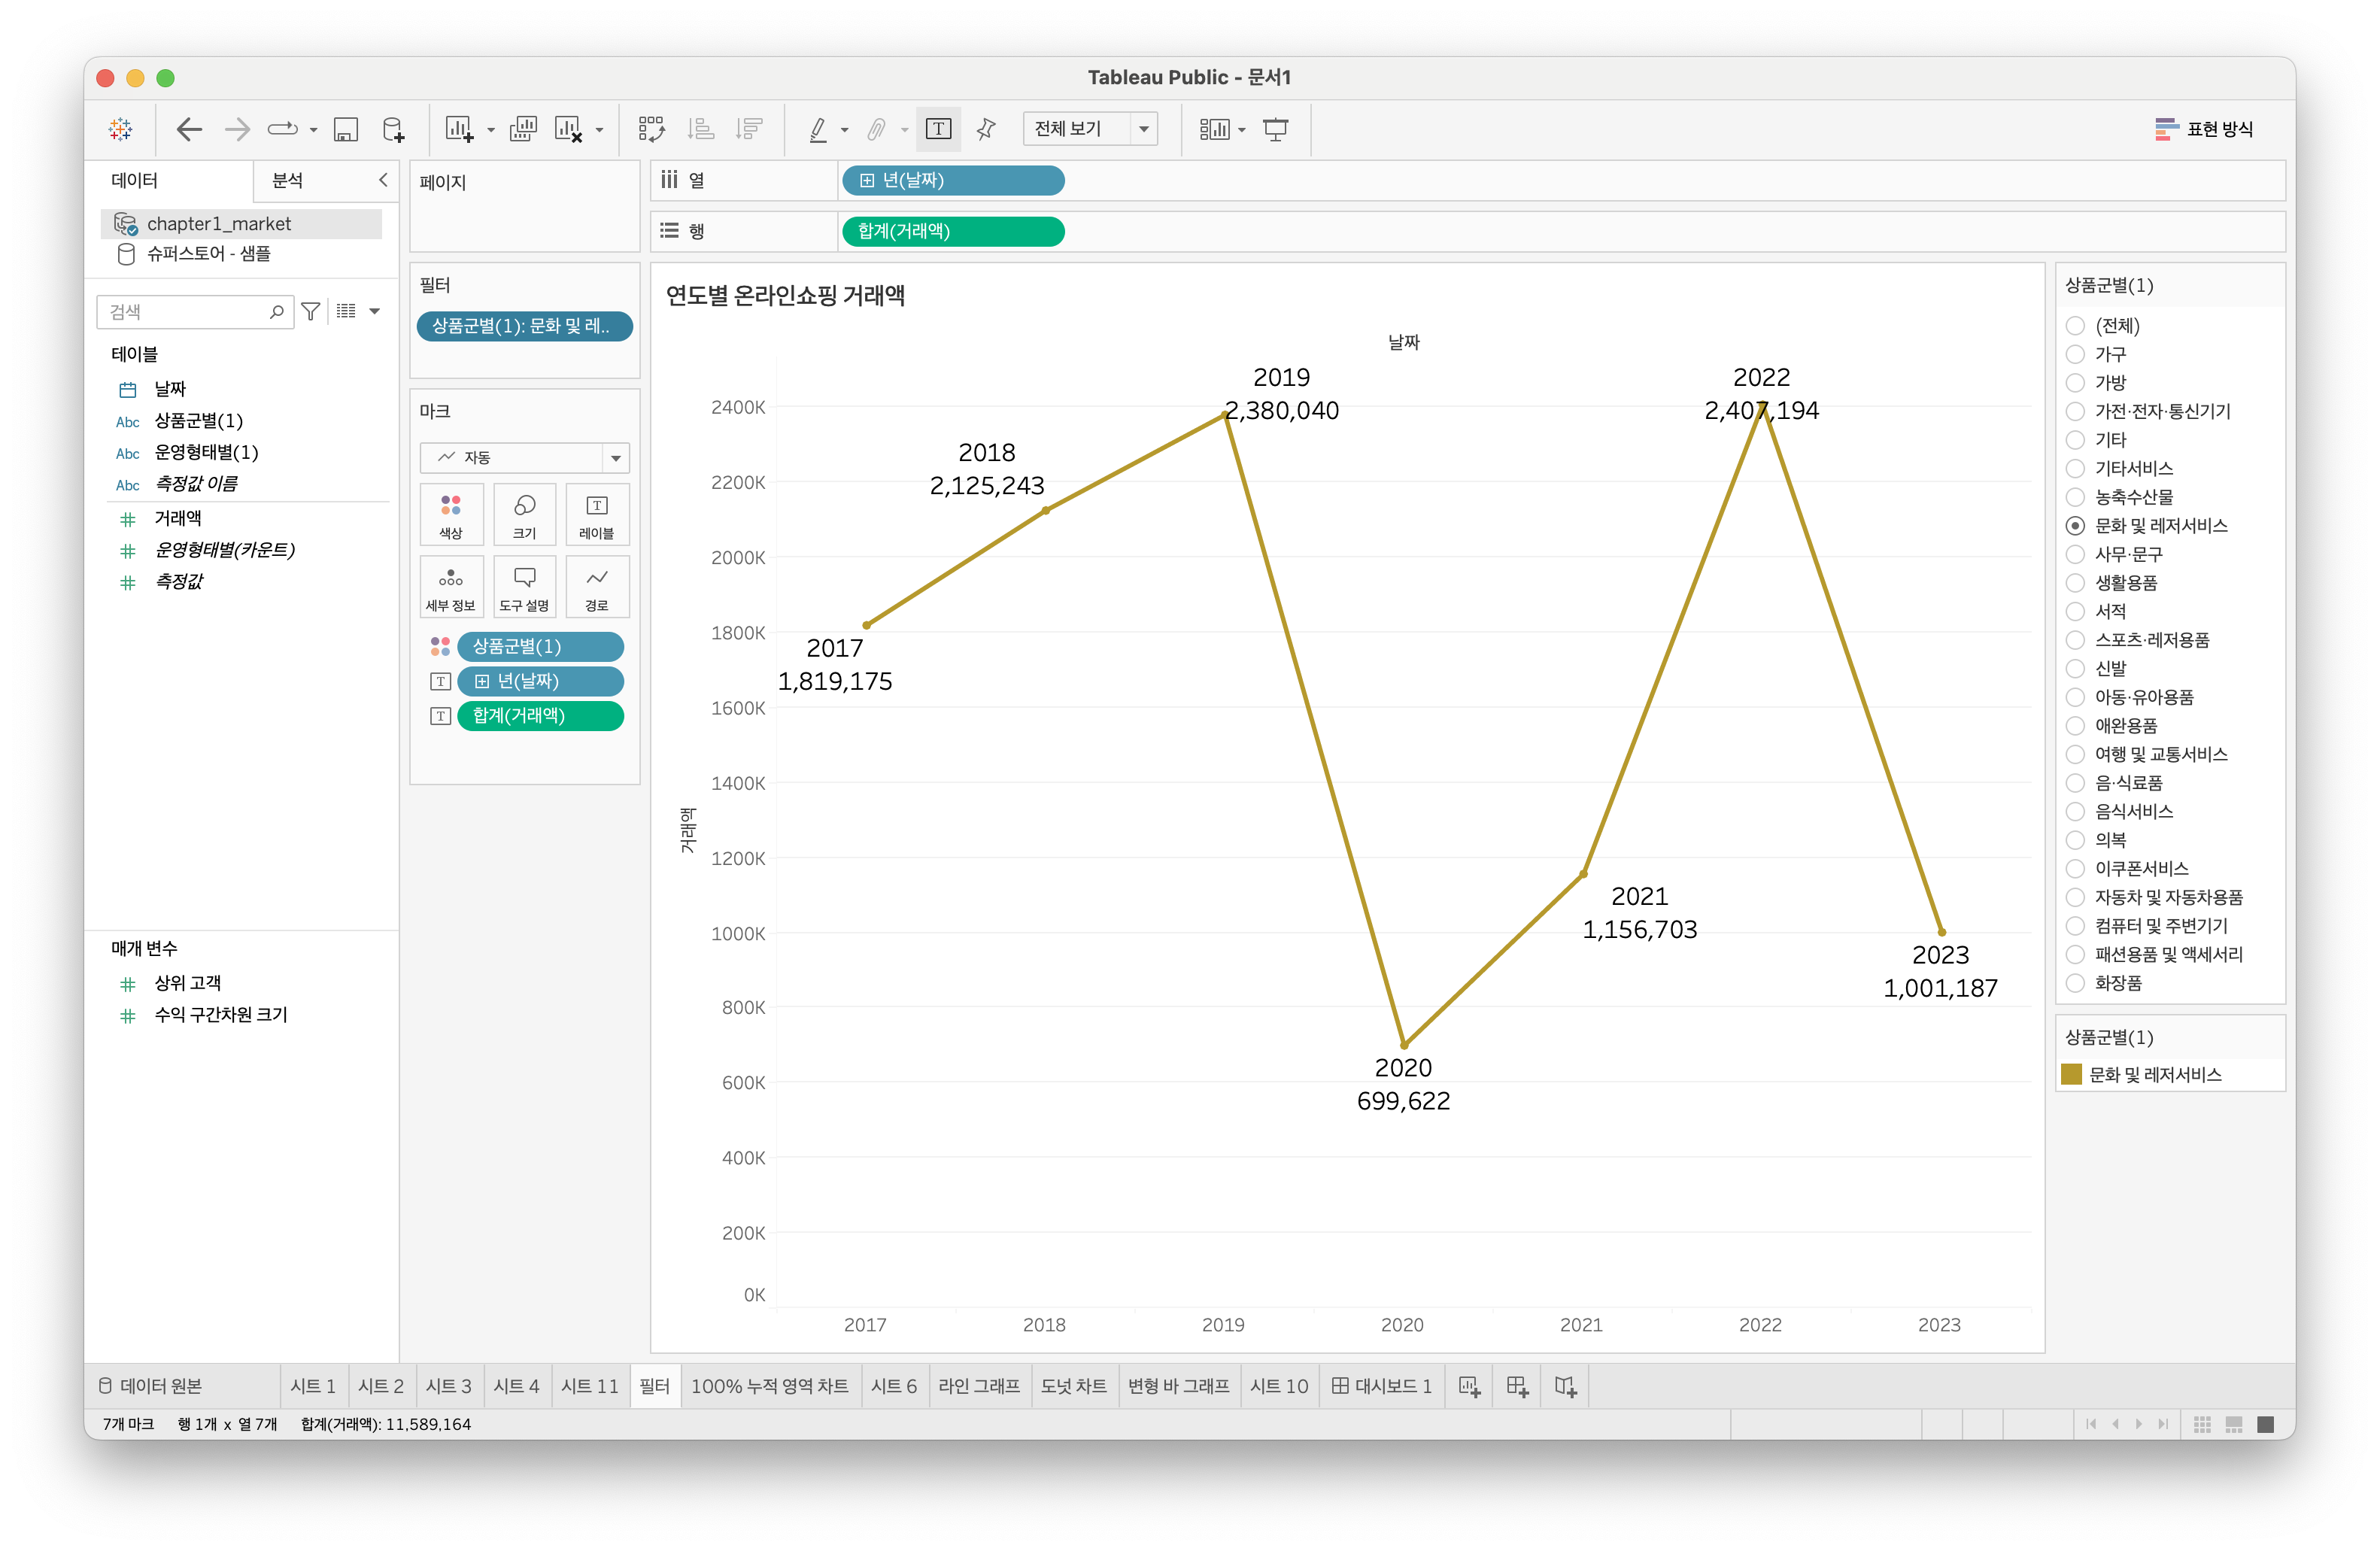Screen dimensions: 2380x1551
Task: Click the undo back arrow in toolbar
Action: point(188,129)
